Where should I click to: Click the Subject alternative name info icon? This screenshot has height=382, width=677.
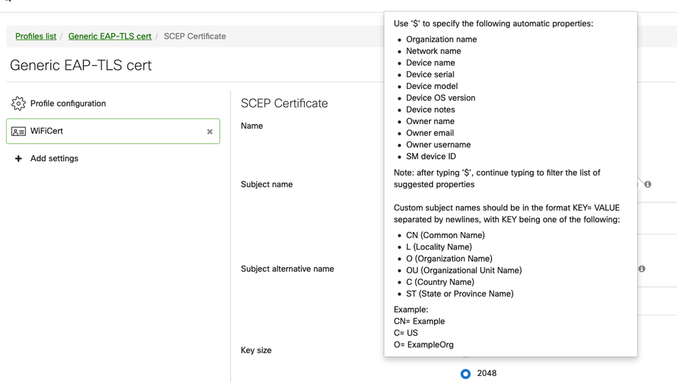coord(642,269)
